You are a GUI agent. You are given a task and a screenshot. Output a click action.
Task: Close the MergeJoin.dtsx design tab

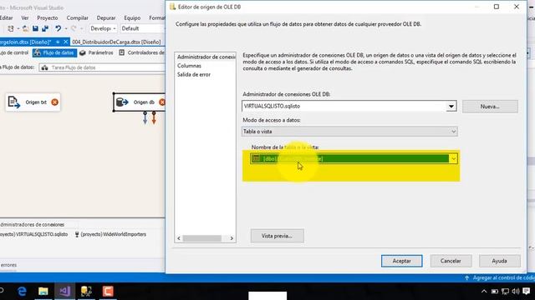pyautogui.click(x=65, y=42)
